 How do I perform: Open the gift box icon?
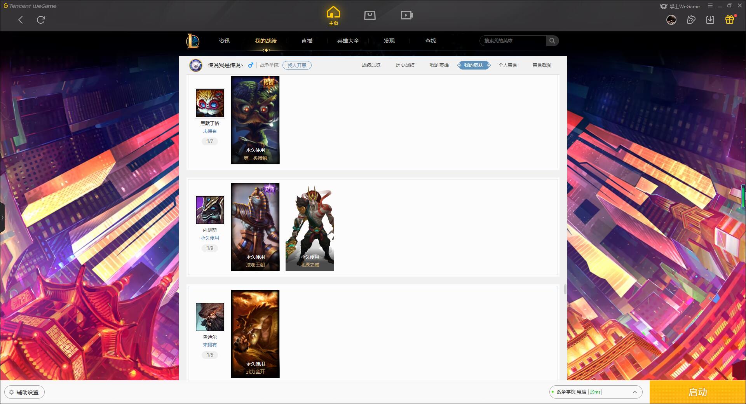coord(730,19)
